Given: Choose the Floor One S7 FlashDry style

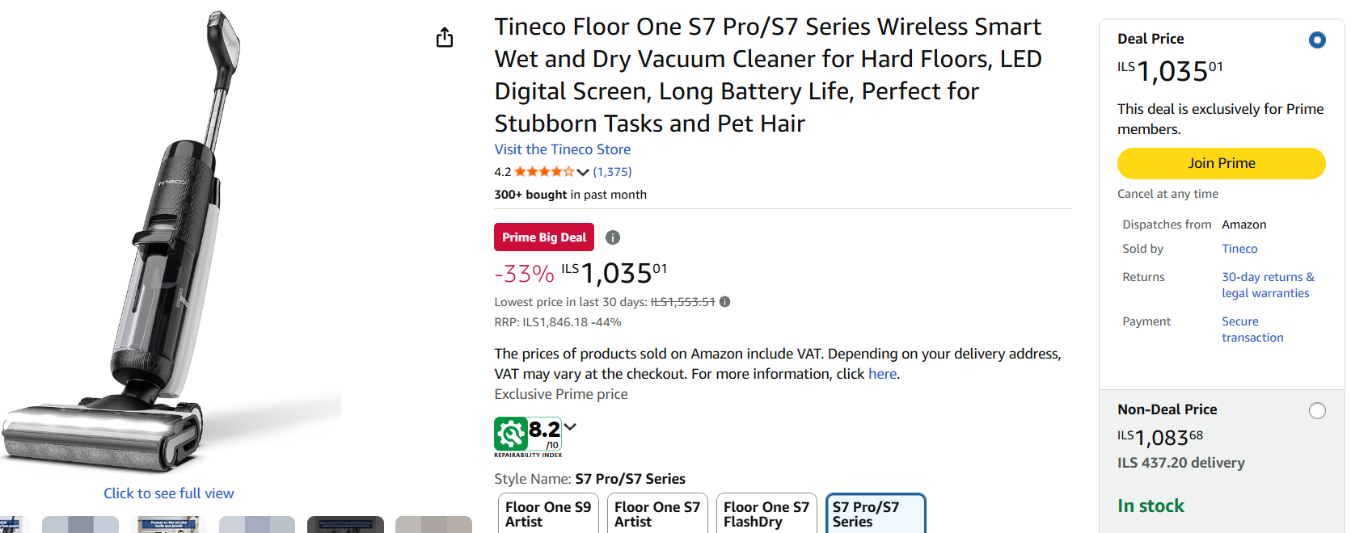Looking at the screenshot, I should pos(766,514).
